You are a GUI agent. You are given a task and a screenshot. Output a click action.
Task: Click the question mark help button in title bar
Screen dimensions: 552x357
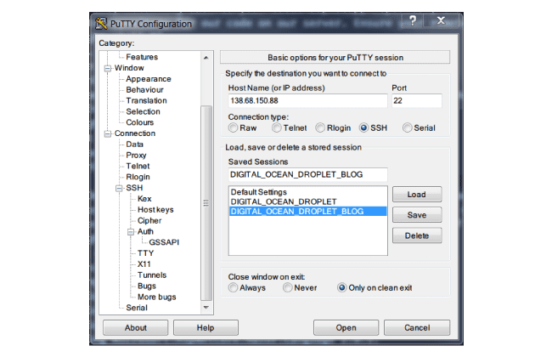413,20
